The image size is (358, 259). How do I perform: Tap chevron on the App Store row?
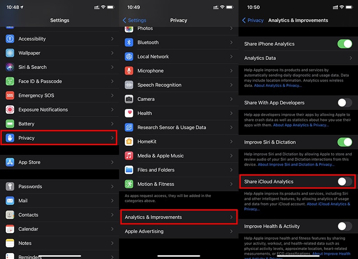click(112, 162)
